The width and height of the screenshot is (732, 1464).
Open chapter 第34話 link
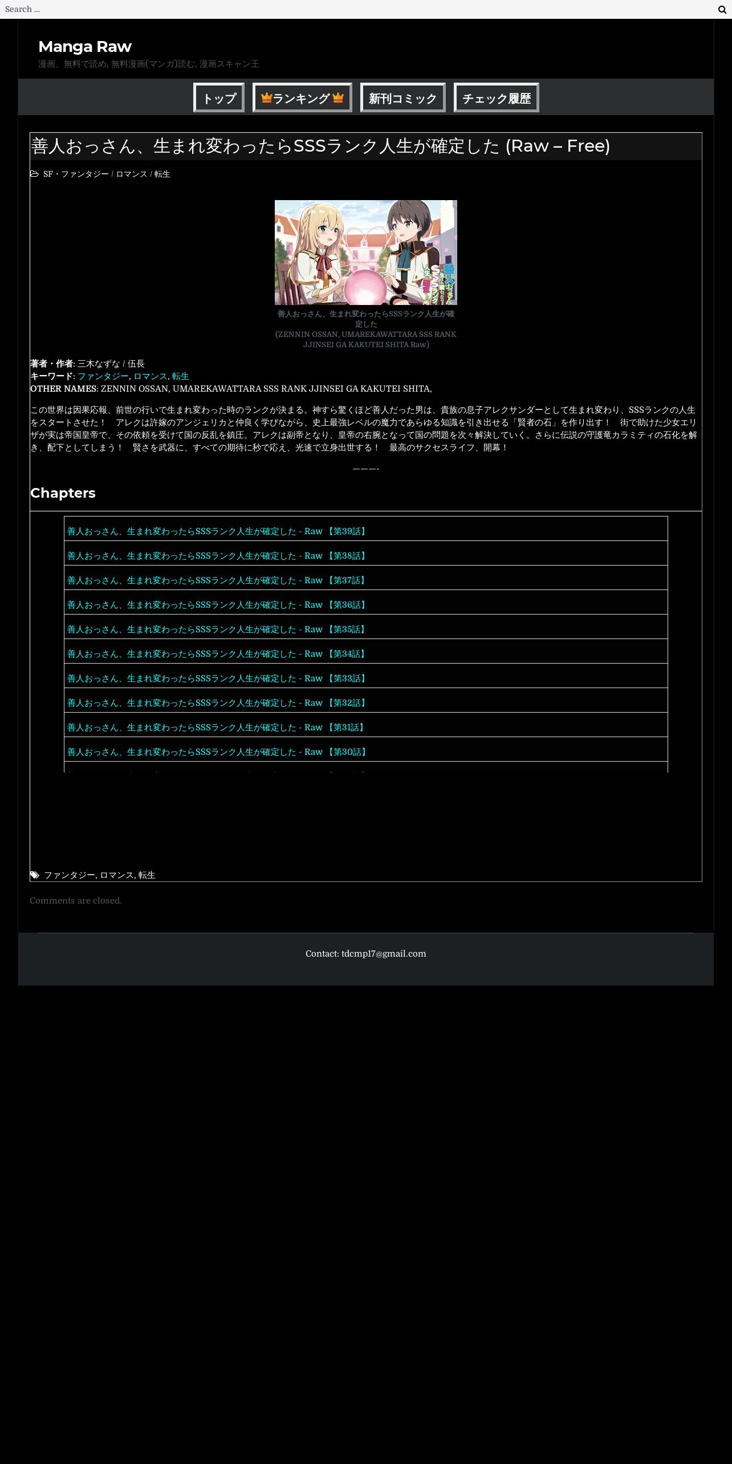[x=218, y=654]
